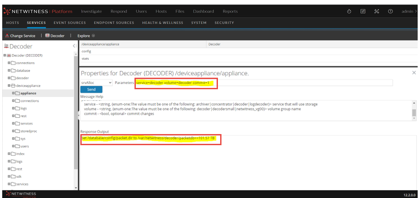This screenshot has height=198, width=419.
Task: Click the Change Service icon
Action: 6,36
